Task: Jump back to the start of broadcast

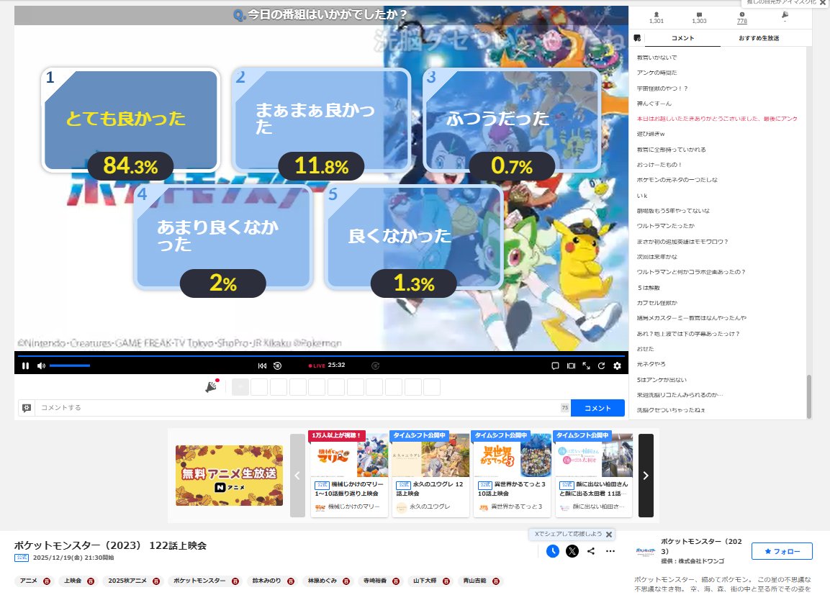Action: coord(262,365)
